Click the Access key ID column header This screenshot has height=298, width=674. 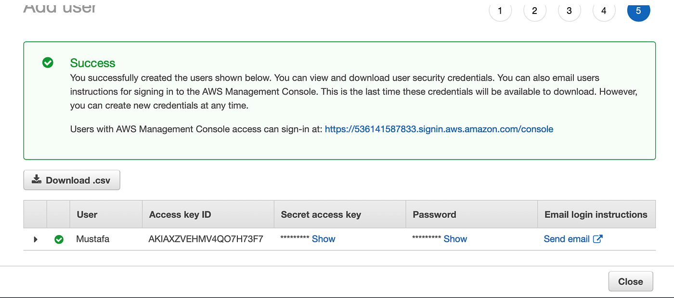tap(180, 214)
